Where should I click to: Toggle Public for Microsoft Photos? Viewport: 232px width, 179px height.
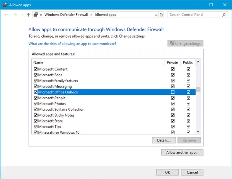coord(188,104)
